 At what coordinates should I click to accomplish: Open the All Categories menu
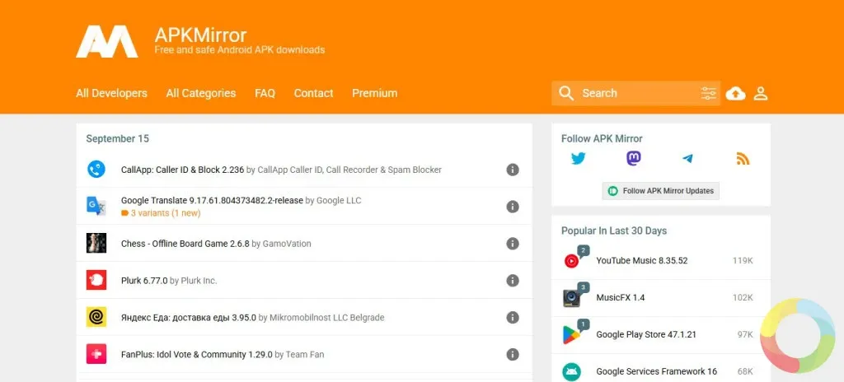201,93
